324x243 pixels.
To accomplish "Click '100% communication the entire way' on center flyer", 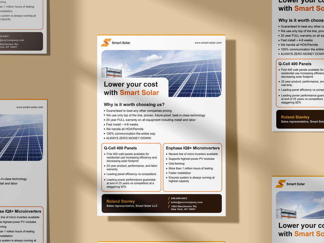I will pos(131,133).
